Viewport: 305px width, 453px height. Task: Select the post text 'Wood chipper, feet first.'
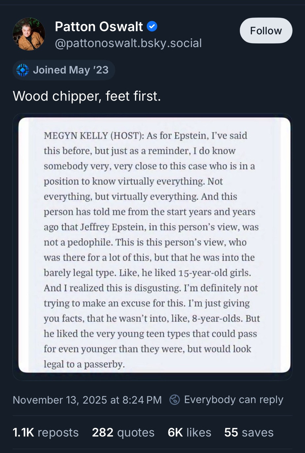pos(87,96)
